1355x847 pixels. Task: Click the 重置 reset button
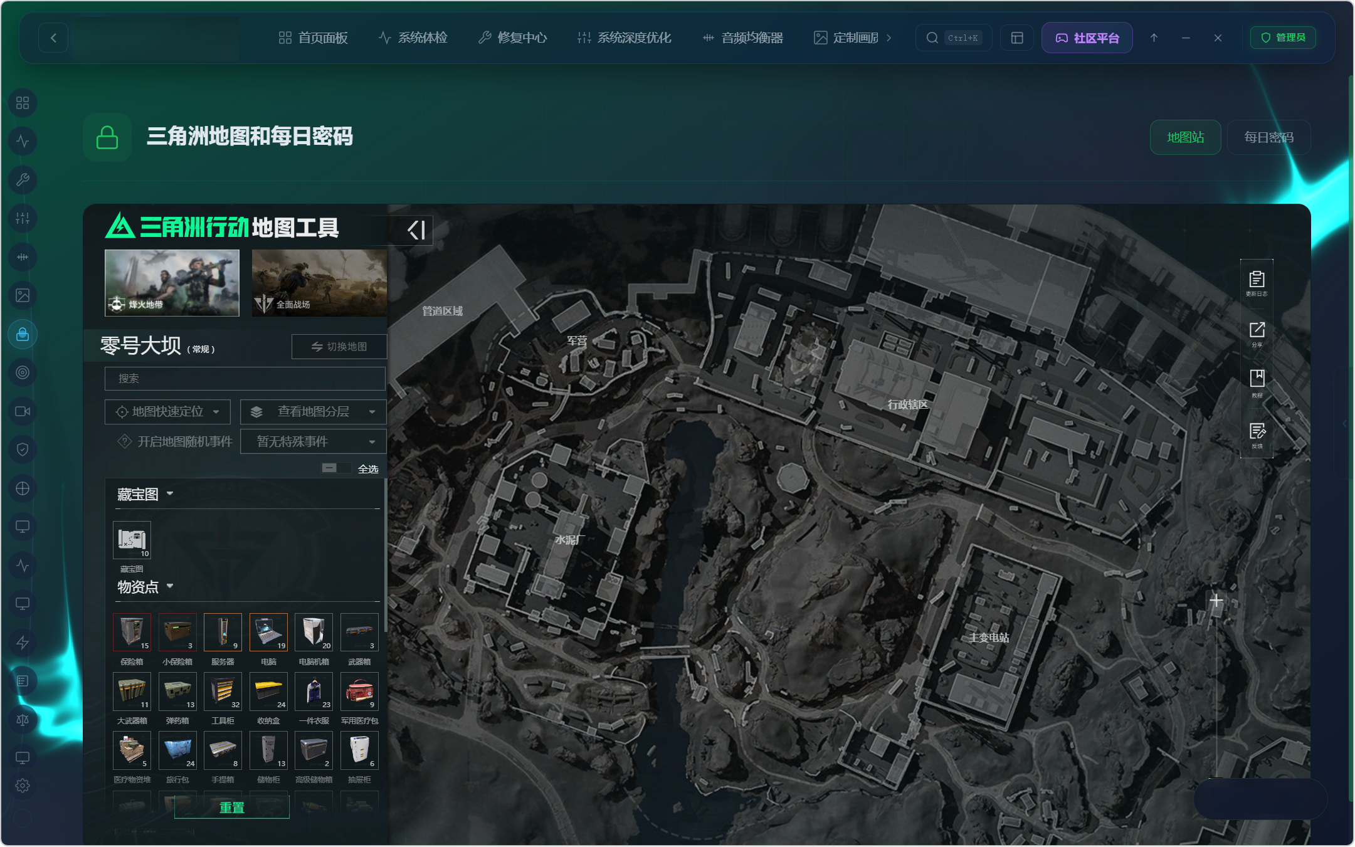click(x=232, y=808)
